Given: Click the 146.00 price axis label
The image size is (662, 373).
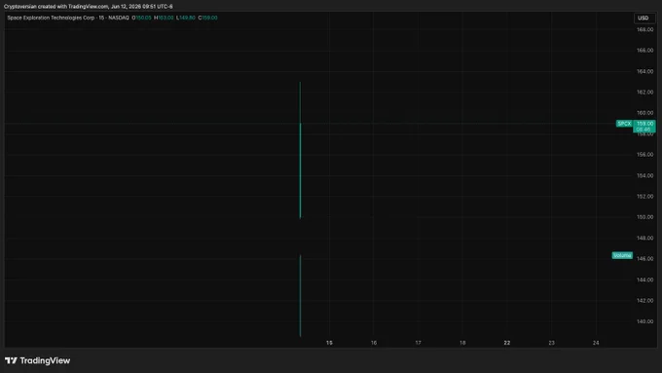Looking at the screenshot, I should click(644, 258).
